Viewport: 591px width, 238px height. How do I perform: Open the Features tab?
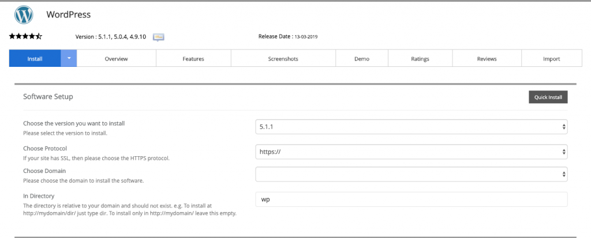tap(193, 58)
